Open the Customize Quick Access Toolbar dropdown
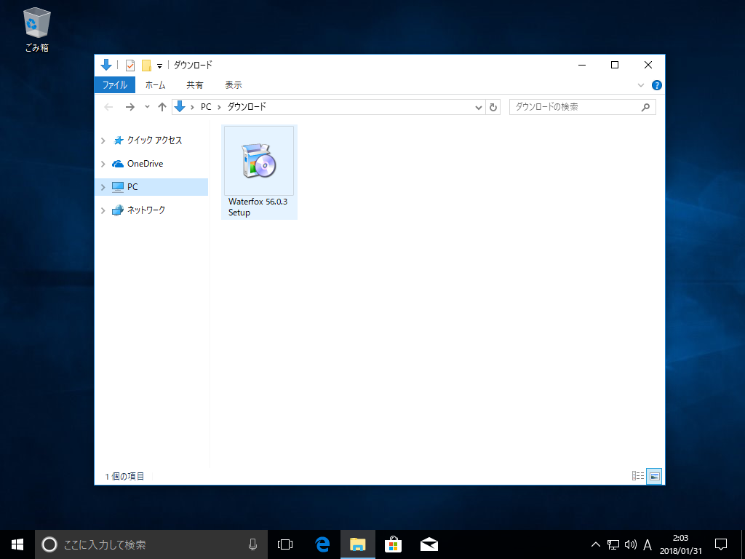This screenshot has width=745, height=559. point(159,66)
